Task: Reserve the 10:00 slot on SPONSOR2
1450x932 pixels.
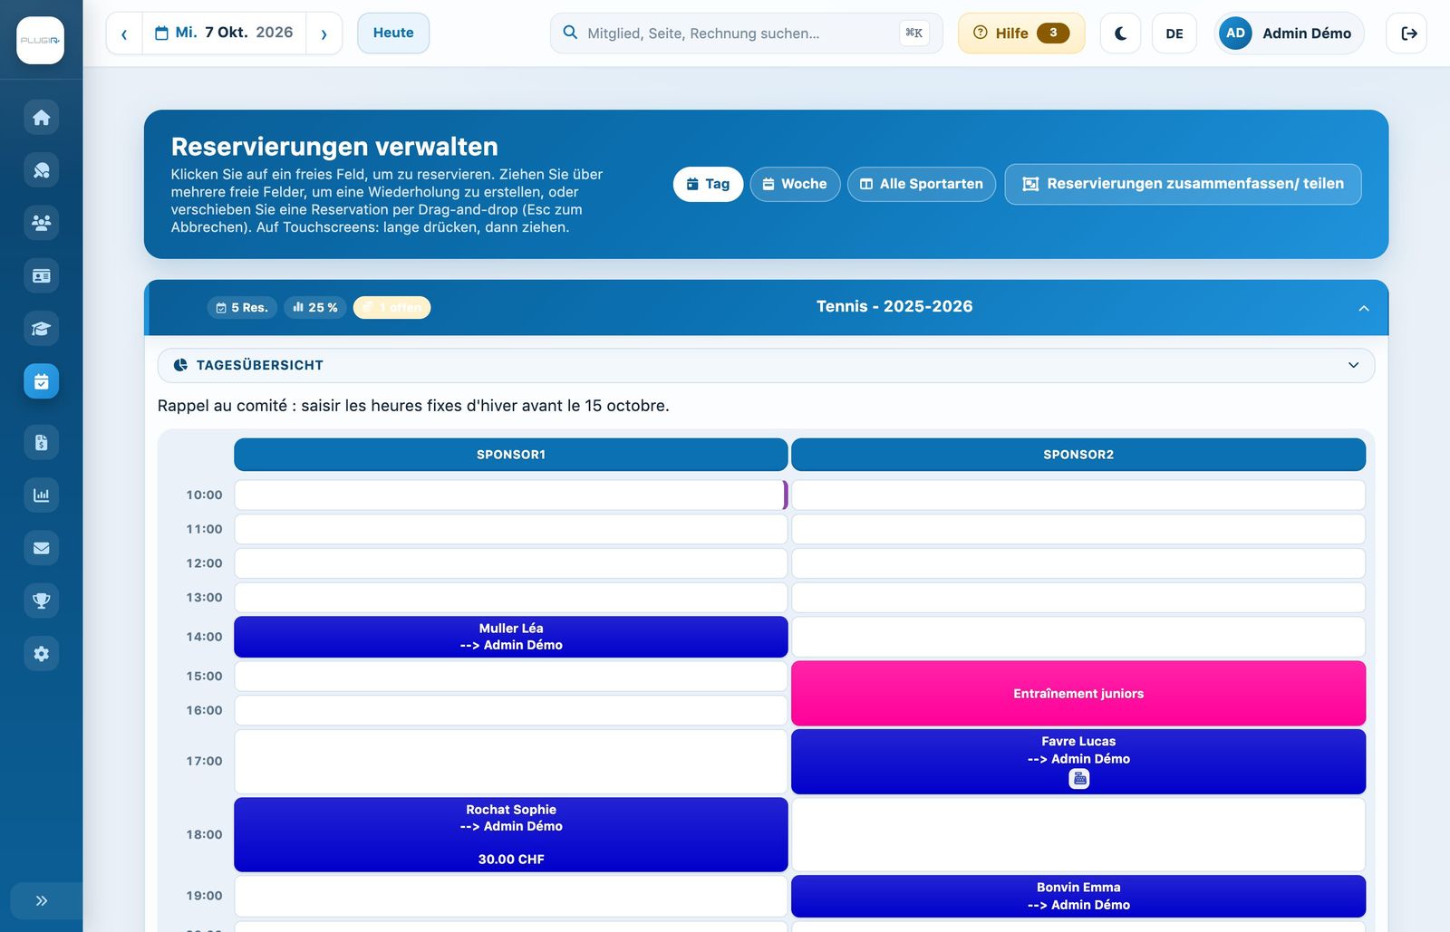Action: click(1078, 495)
